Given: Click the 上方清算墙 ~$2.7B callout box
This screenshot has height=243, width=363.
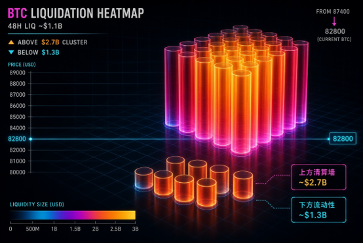Looking at the screenshot, I should coord(318,177).
